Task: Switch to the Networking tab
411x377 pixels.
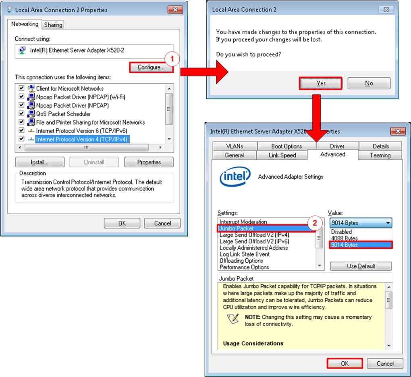Action: (25, 24)
